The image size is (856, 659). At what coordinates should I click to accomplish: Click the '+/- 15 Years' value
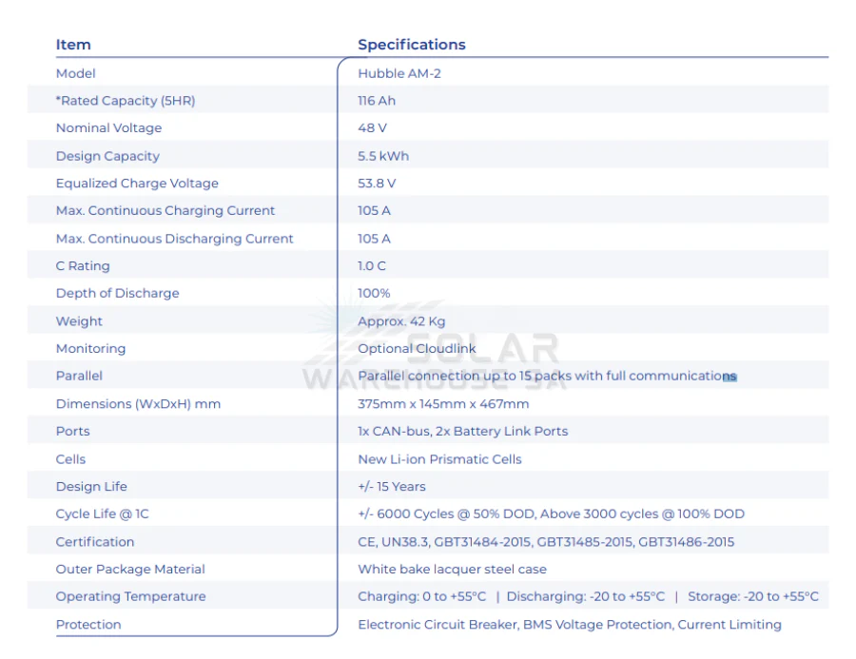(392, 487)
